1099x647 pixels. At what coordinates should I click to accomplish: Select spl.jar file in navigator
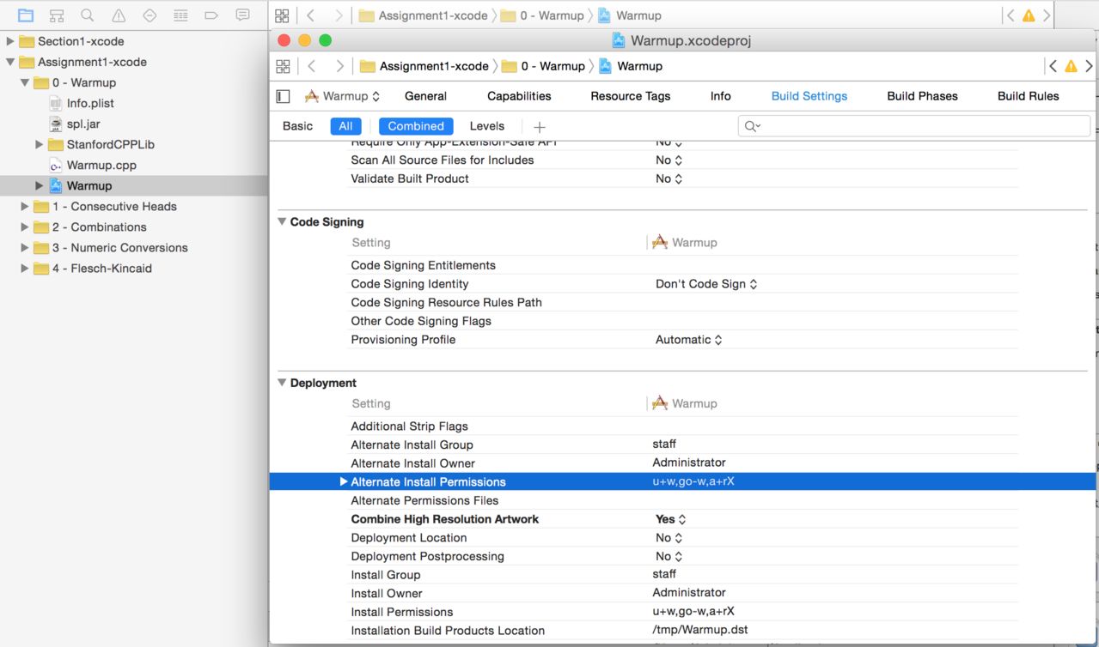click(83, 124)
